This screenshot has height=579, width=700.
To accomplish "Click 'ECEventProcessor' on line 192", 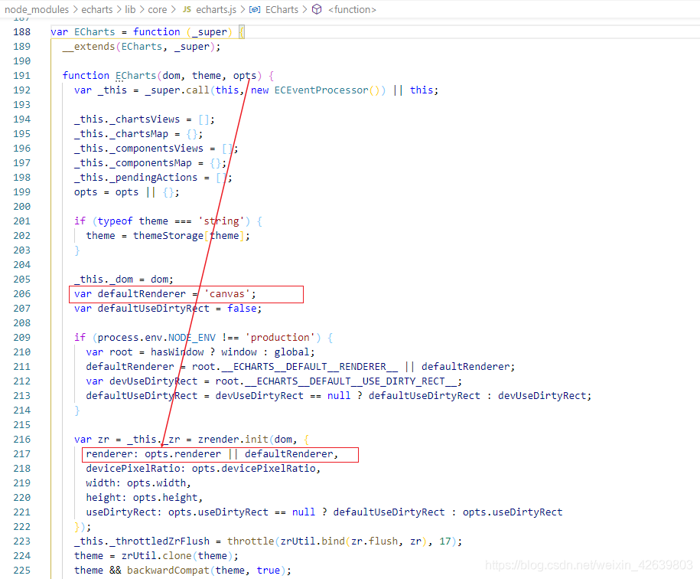I will pyautogui.click(x=321, y=90).
